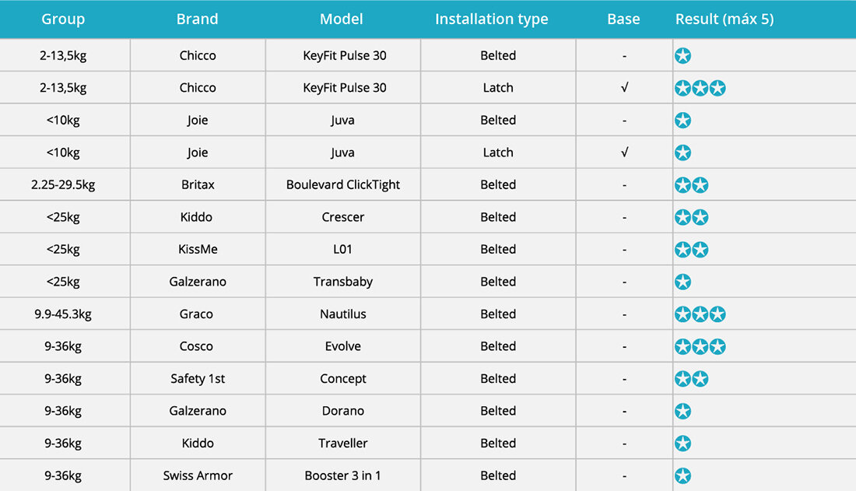
Task: Click the Base column header
Action: 623,19
